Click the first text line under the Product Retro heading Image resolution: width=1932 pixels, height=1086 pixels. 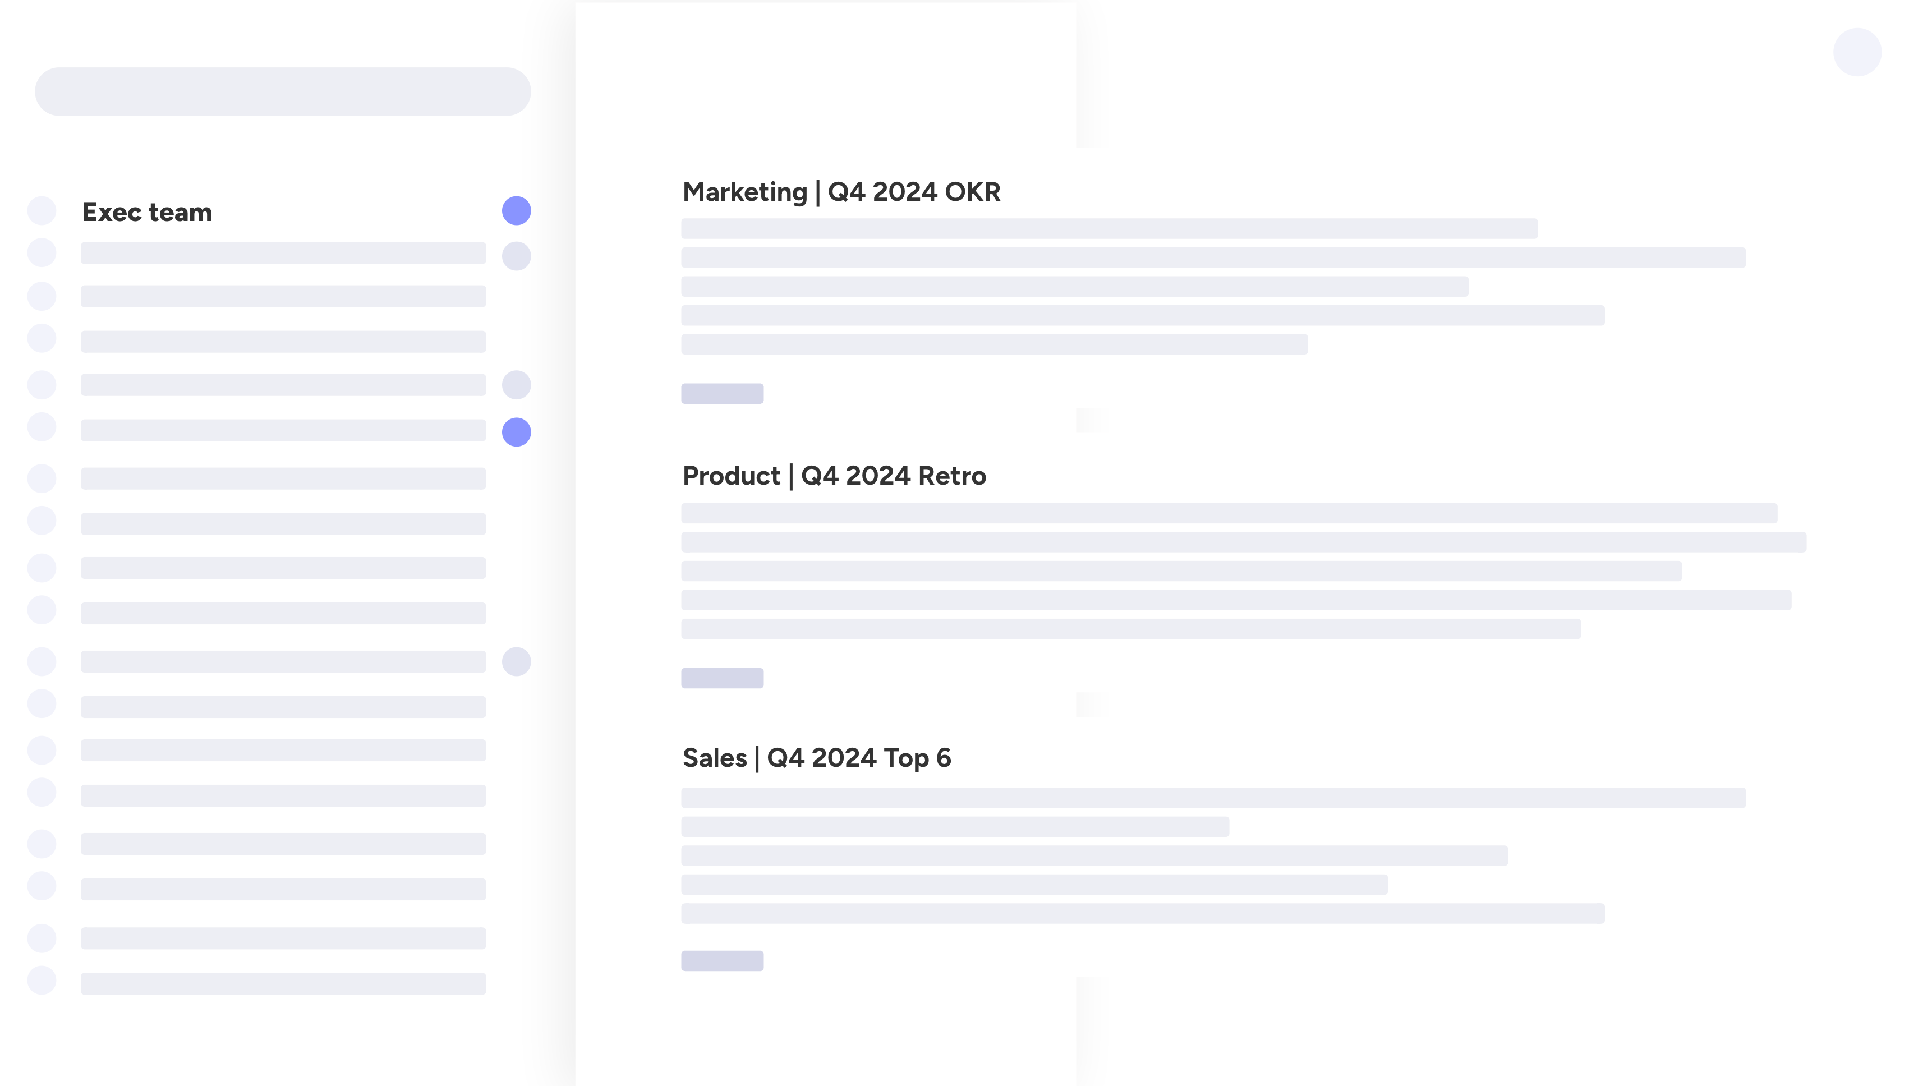pos(1229,513)
